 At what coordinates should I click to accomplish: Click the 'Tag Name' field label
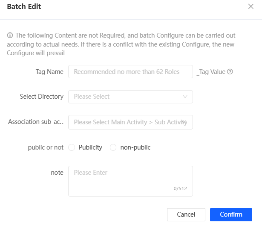coord(49,72)
